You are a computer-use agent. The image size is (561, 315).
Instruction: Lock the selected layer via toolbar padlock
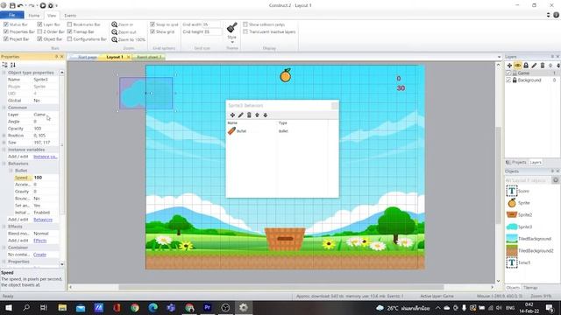[526, 66]
